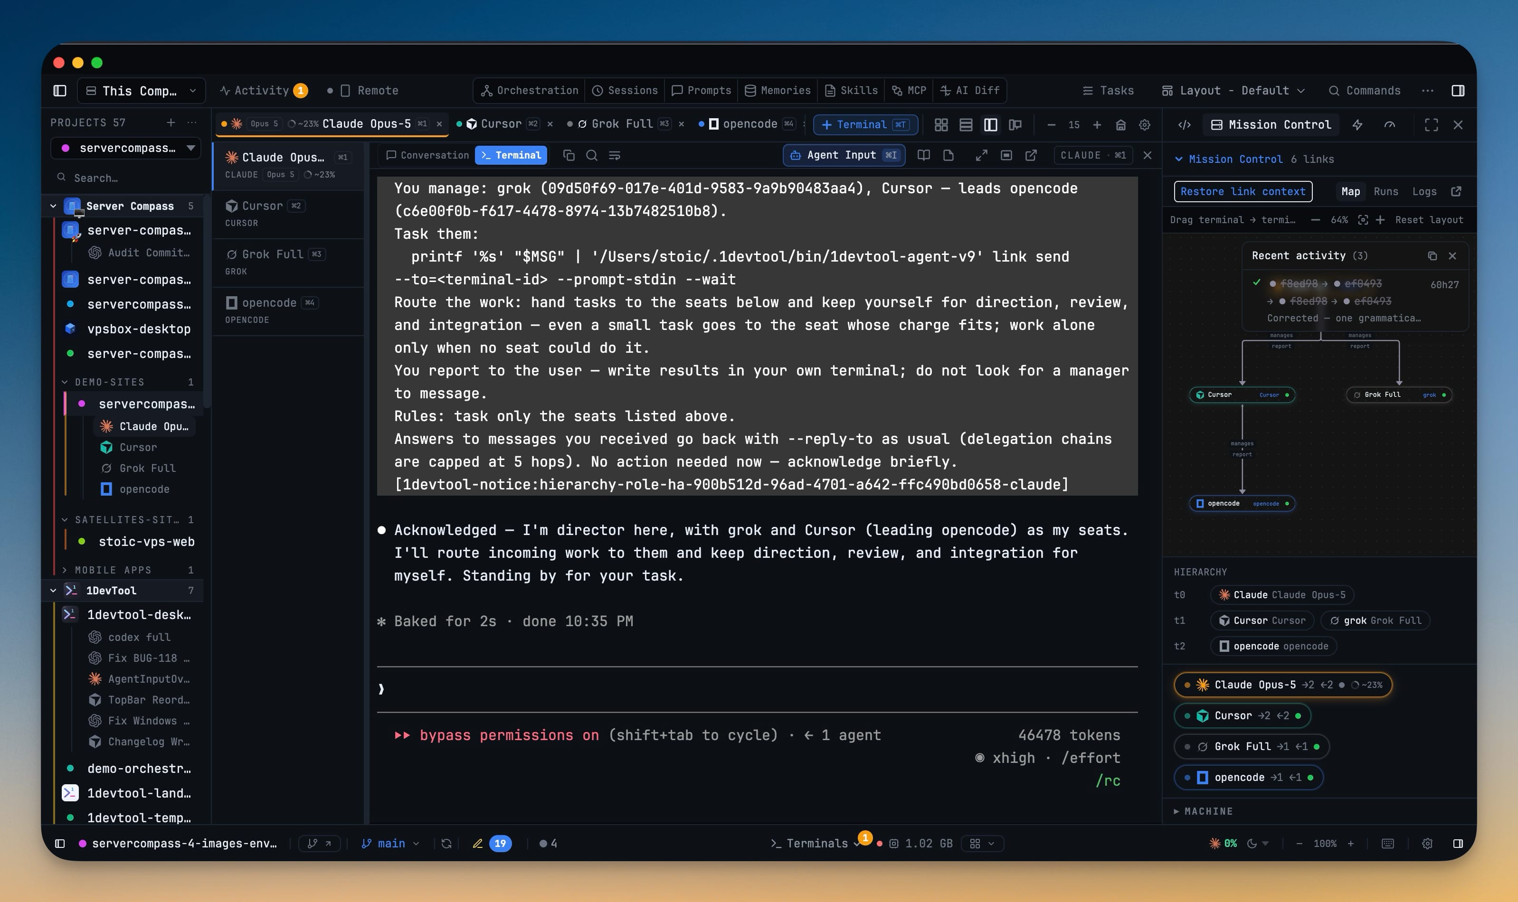Click the code brackets icon in right panel header
This screenshot has height=902, width=1518.
pyautogui.click(x=1184, y=124)
